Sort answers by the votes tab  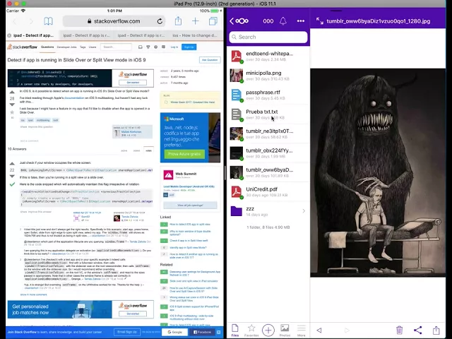pos(148,150)
